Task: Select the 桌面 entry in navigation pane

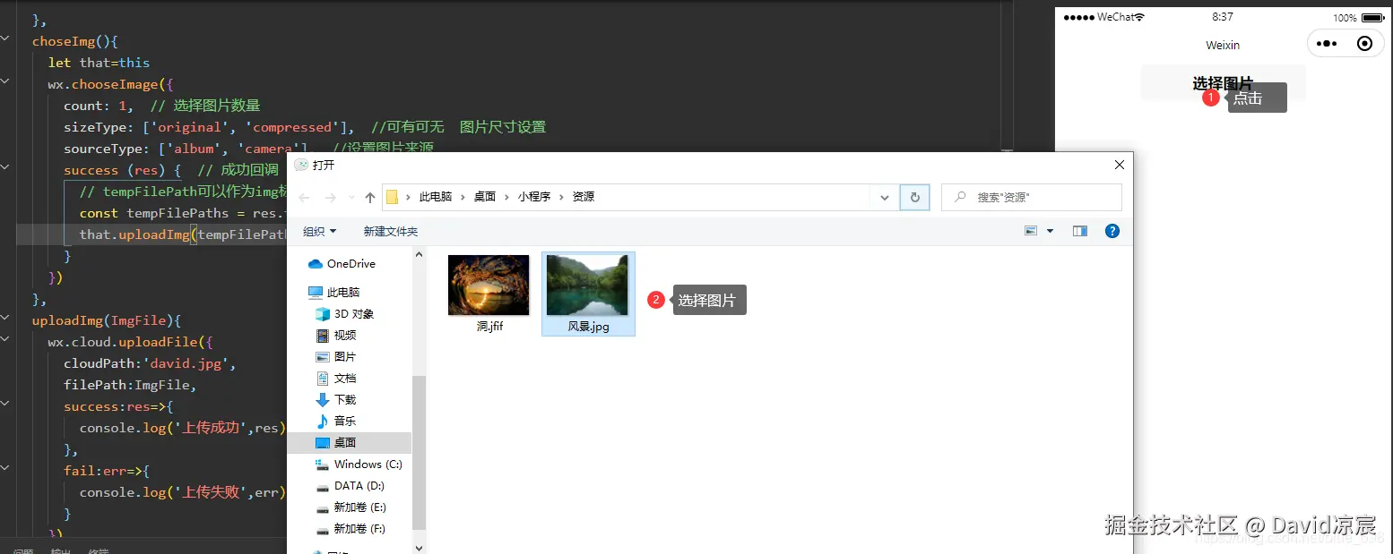Action: click(344, 442)
